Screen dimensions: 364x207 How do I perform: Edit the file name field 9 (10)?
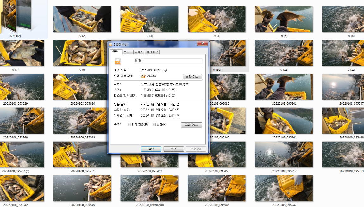click(x=168, y=61)
